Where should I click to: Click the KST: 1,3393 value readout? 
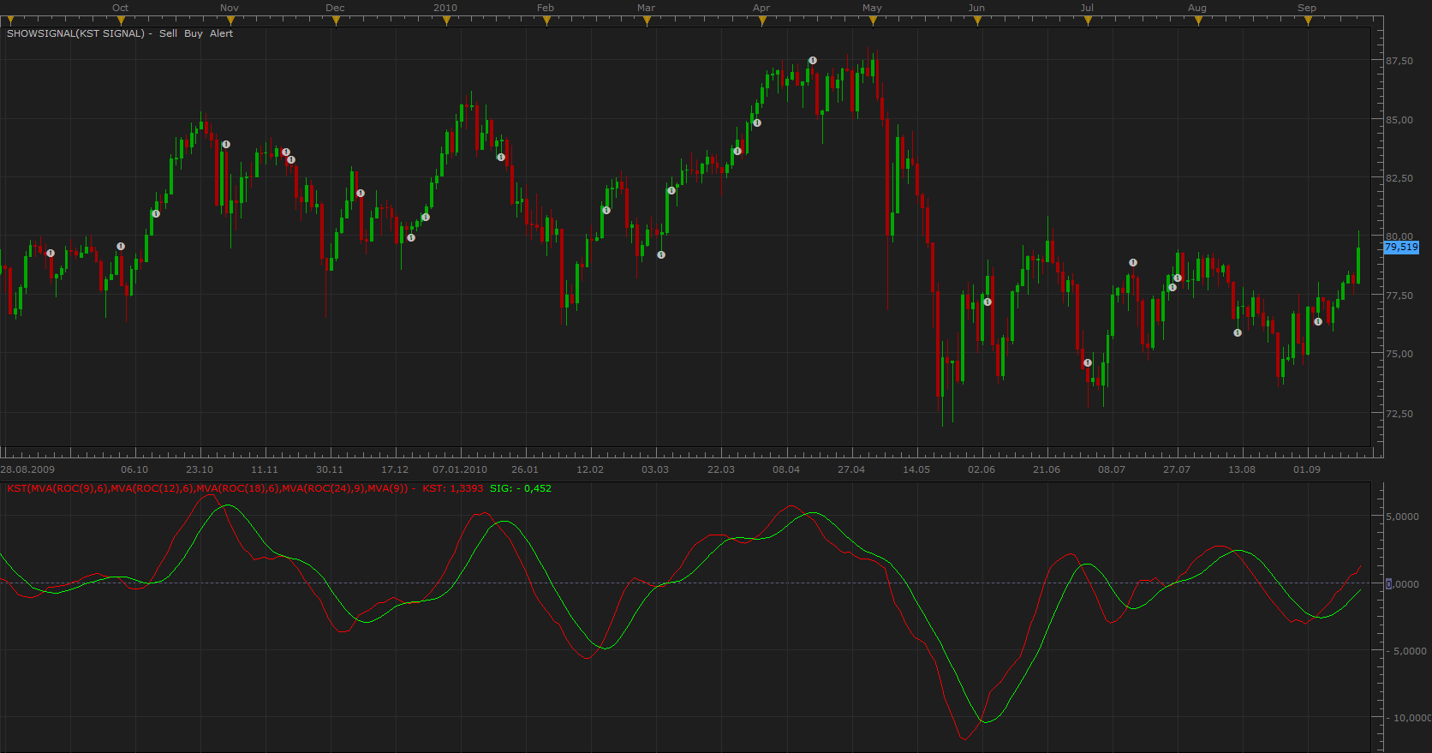pyautogui.click(x=452, y=488)
